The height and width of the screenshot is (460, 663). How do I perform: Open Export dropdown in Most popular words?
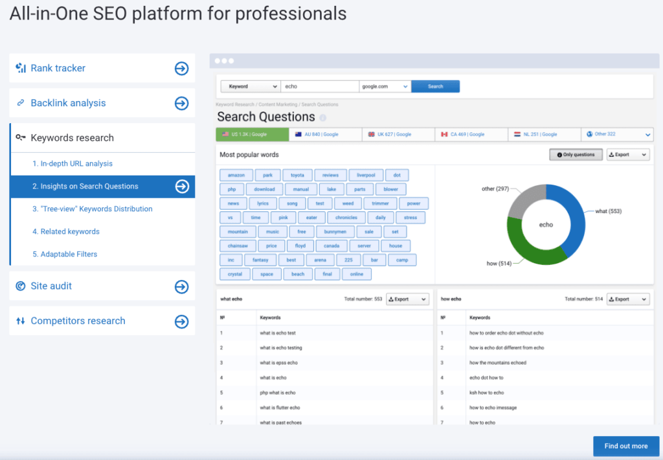pyautogui.click(x=627, y=155)
